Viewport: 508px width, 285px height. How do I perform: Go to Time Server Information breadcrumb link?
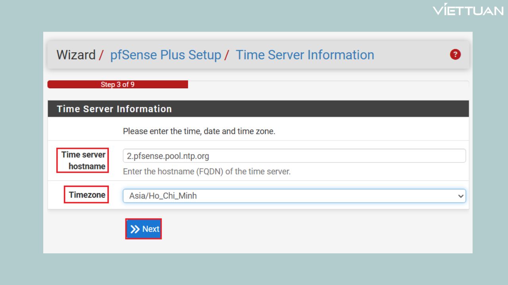pos(305,55)
